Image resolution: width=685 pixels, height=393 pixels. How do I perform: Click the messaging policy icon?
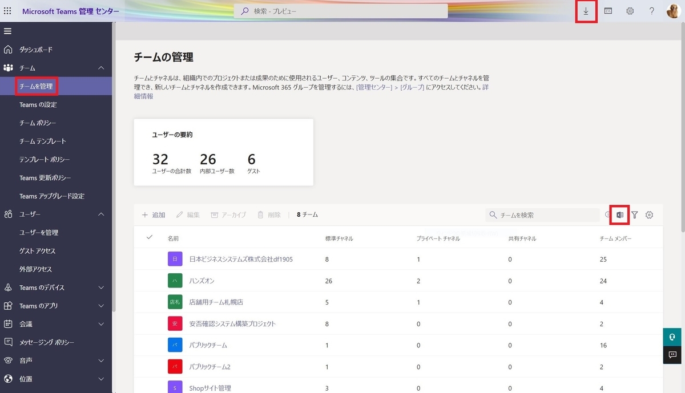(8, 342)
